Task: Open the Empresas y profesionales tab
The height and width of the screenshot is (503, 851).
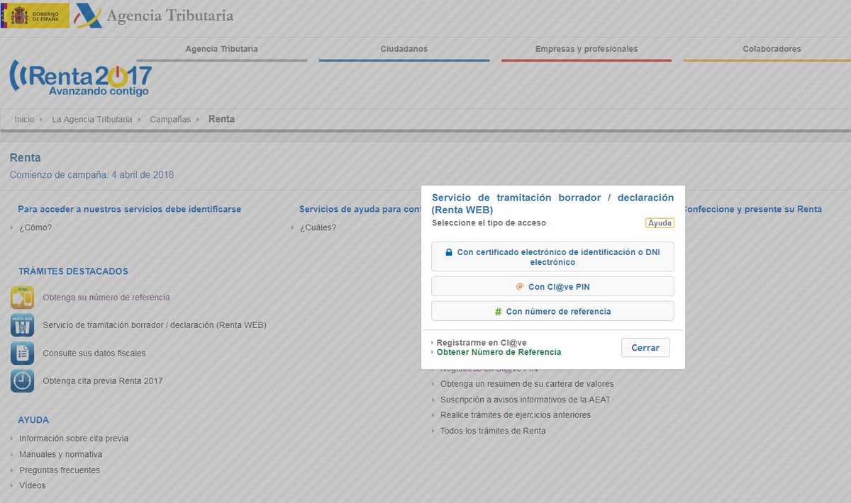Action: (586, 50)
